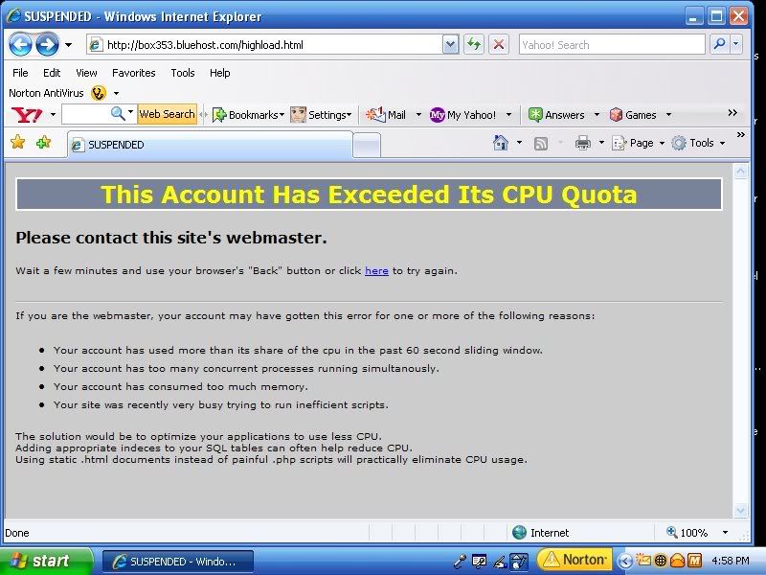Click the 'here' link to try again
This screenshot has height=575, width=766.
376,271
